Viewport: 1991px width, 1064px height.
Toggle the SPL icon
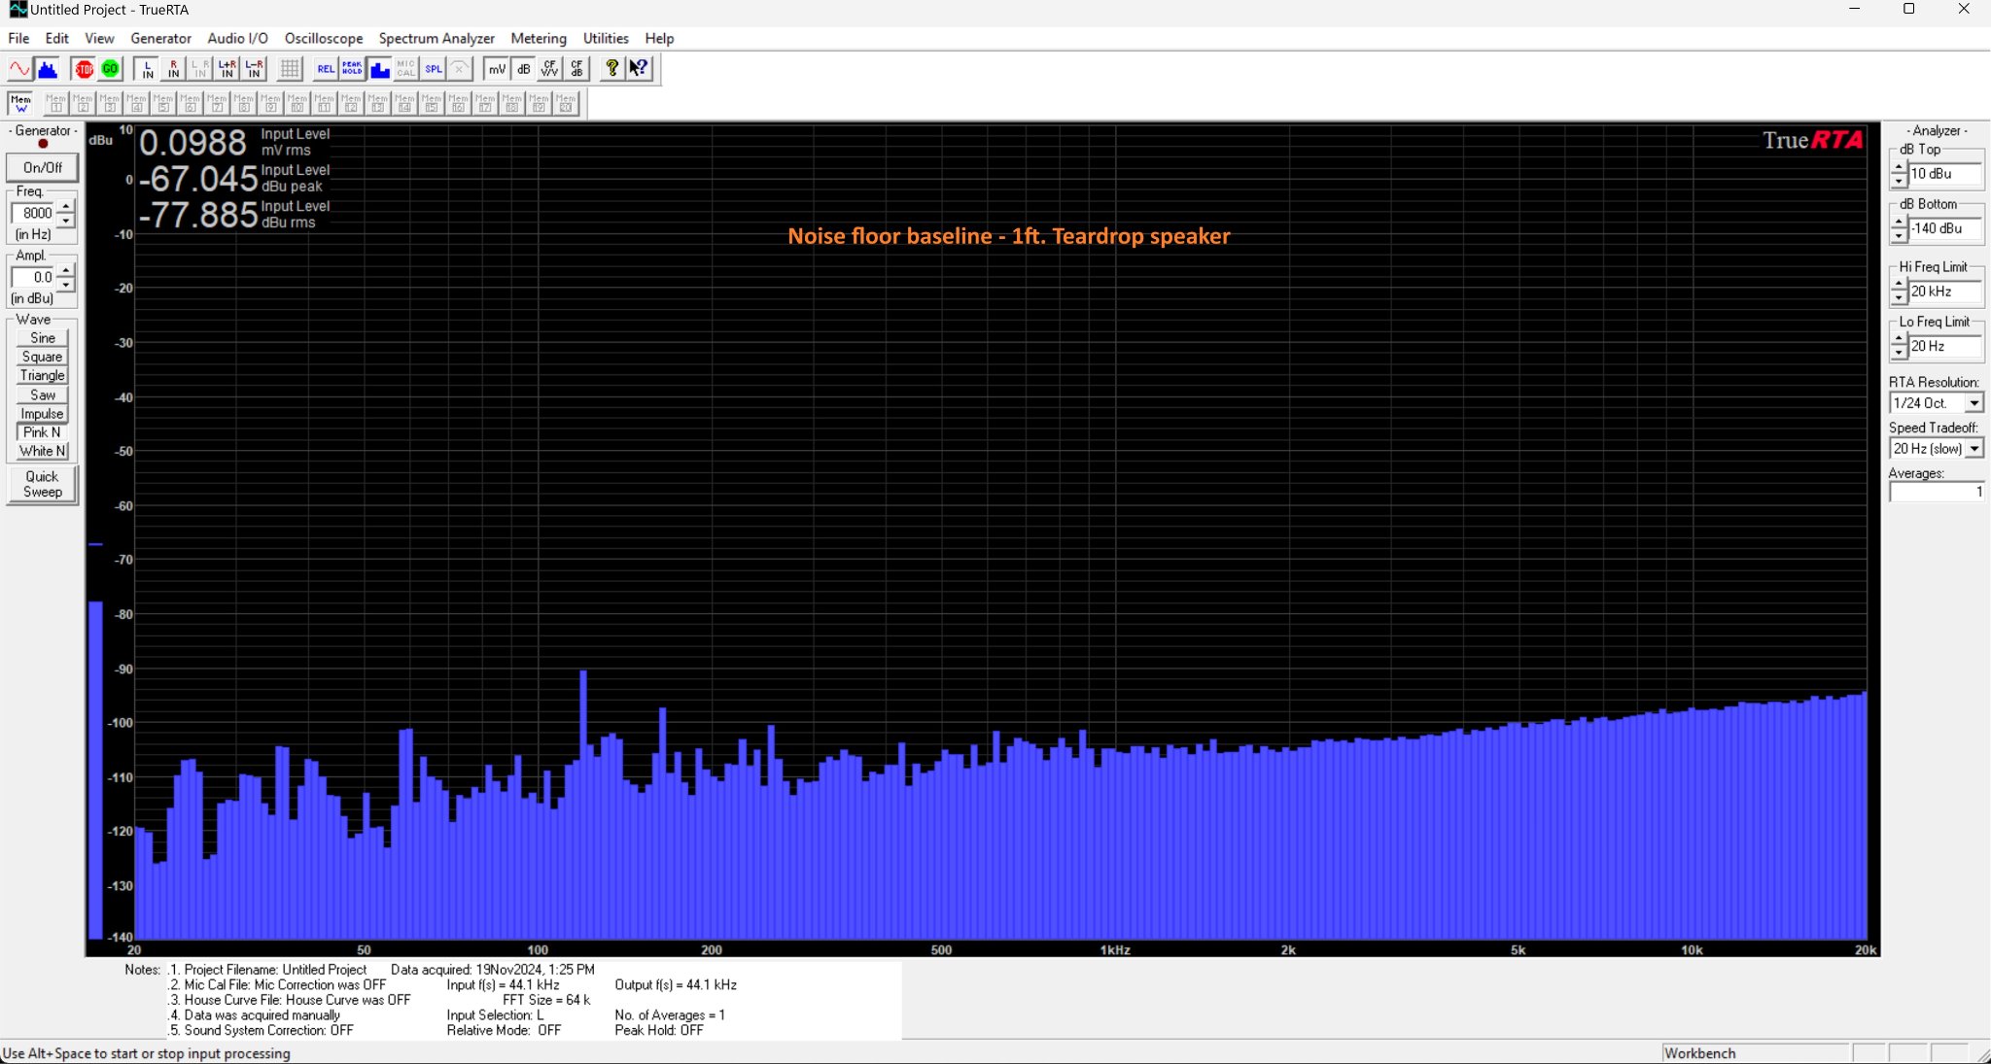pyautogui.click(x=433, y=69)
